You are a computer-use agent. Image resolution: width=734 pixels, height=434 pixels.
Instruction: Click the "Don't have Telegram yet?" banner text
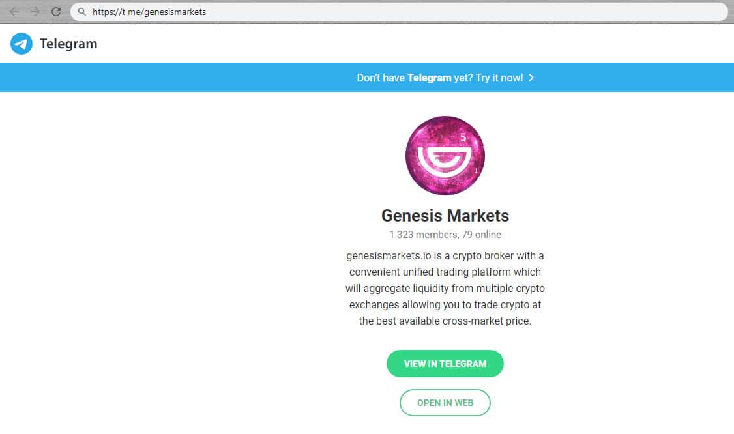click(381, 78)
